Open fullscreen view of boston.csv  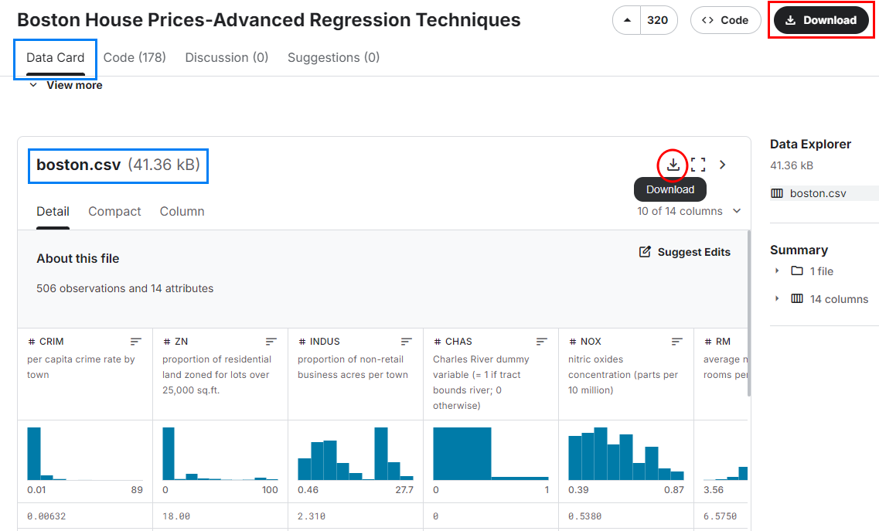[x=698, y=165]
